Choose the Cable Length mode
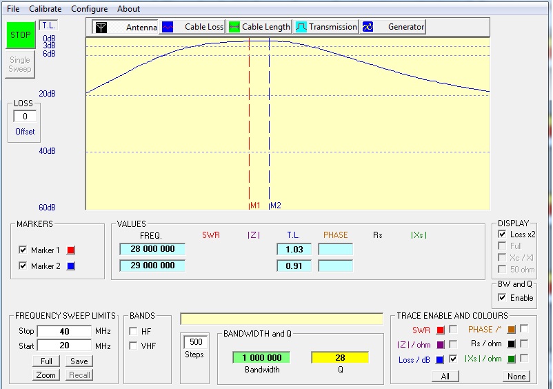The width and height of the screenshot is (553, 389). click(x=234, y=27)
